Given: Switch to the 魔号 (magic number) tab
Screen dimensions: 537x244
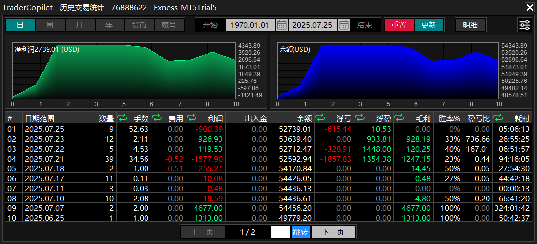Looking at the screenshot, I should tap(169, 25).
